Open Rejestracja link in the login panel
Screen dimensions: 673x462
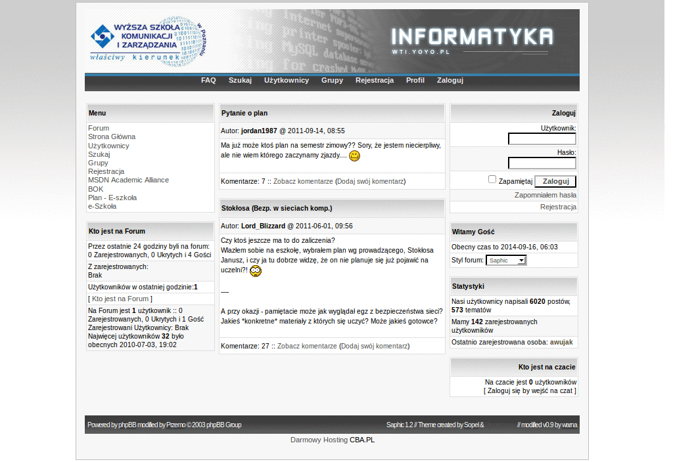[558, 207]
